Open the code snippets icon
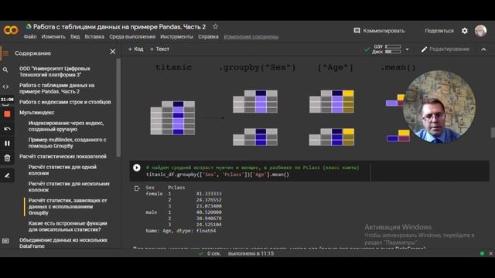The width and height of the screenshot is (495, 278). point(5,86)
